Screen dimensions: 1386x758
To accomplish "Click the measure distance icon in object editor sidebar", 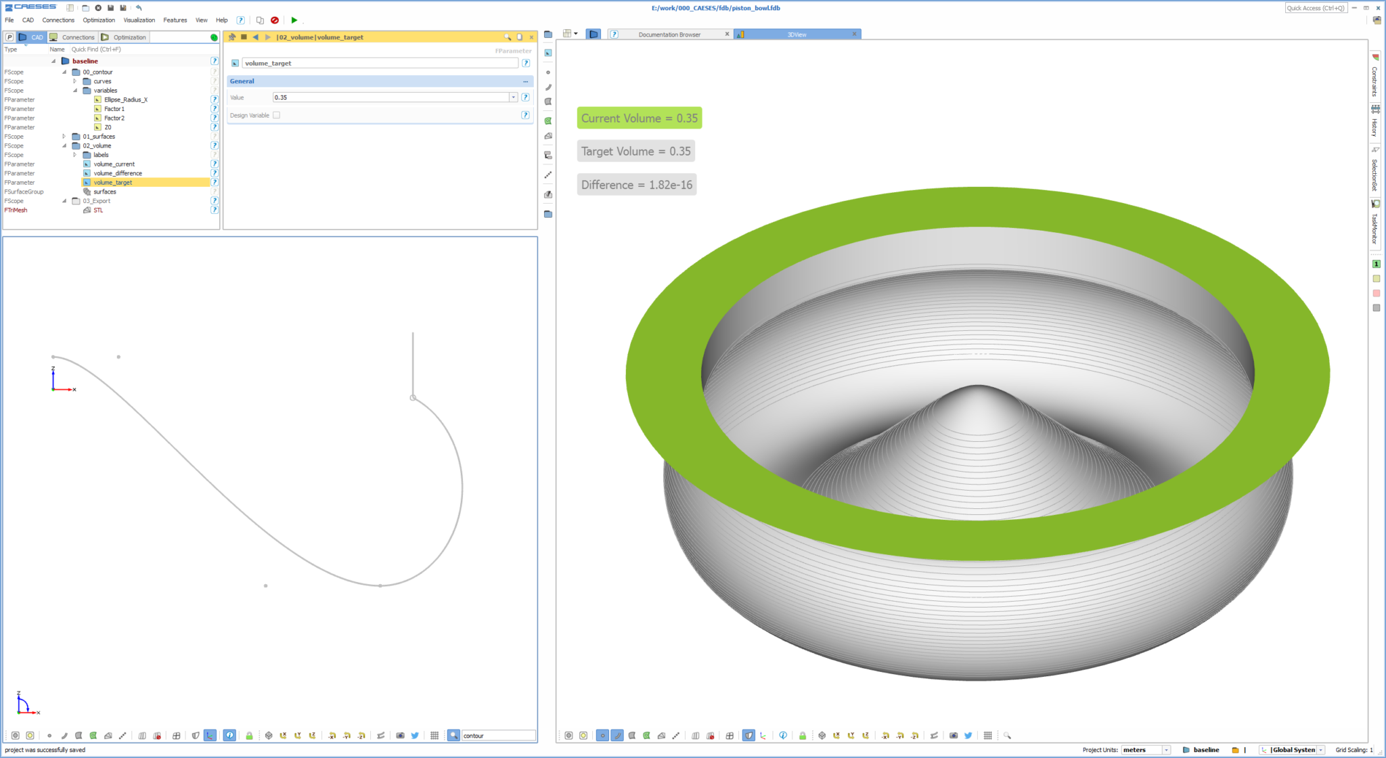I will (548, 175).
